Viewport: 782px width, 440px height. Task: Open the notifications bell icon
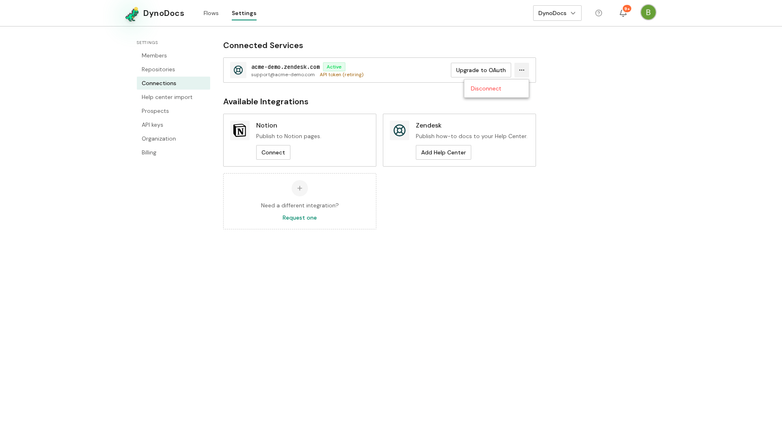(623, 13)
